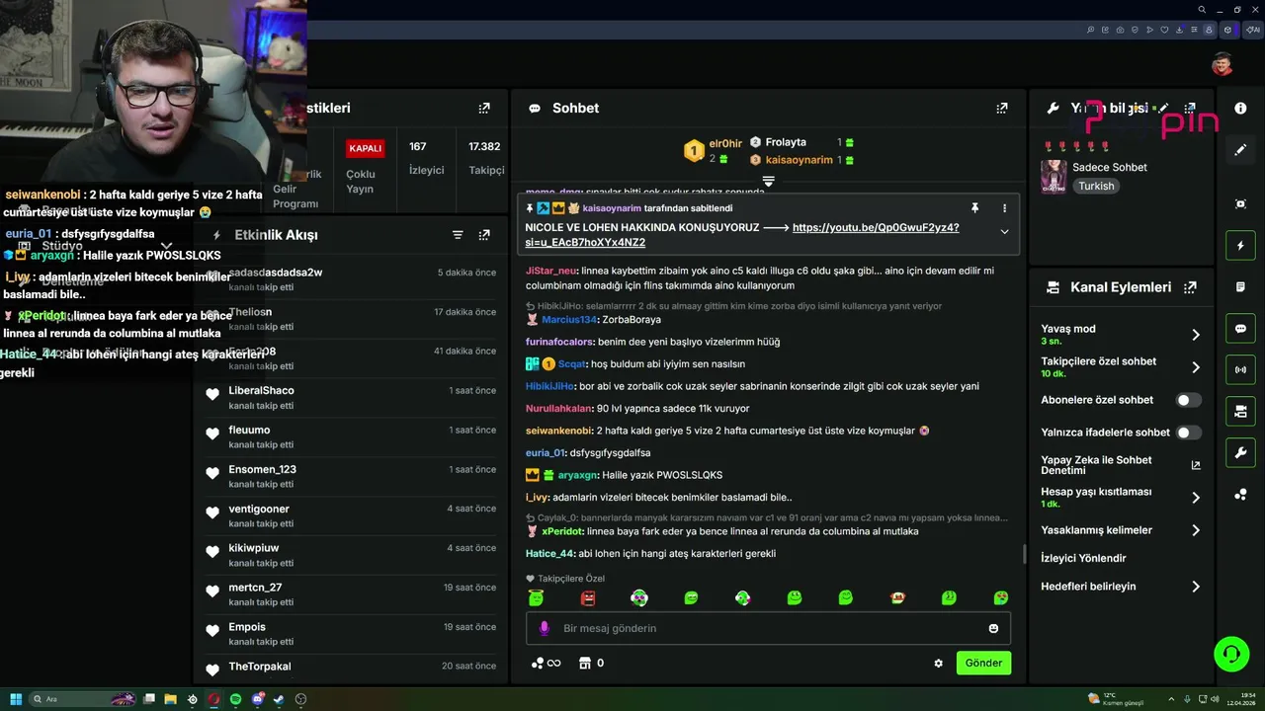Click the wrench tools icon in right sidebar
Screen dimensions: 1265x711
point(1240,453)
